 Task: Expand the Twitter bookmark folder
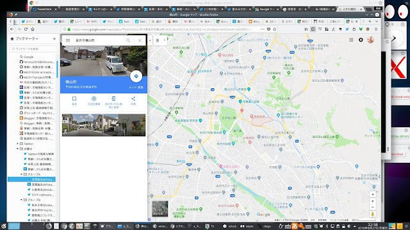point(18,144)
